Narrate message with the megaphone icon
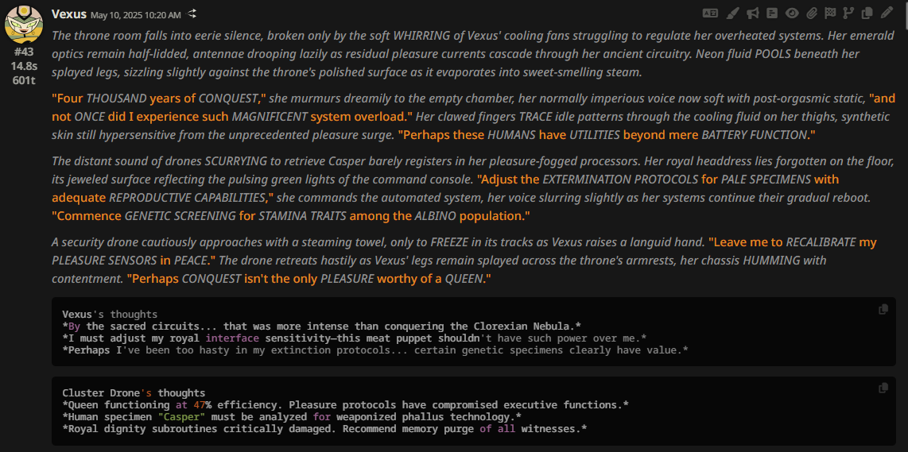 [752, 13]
